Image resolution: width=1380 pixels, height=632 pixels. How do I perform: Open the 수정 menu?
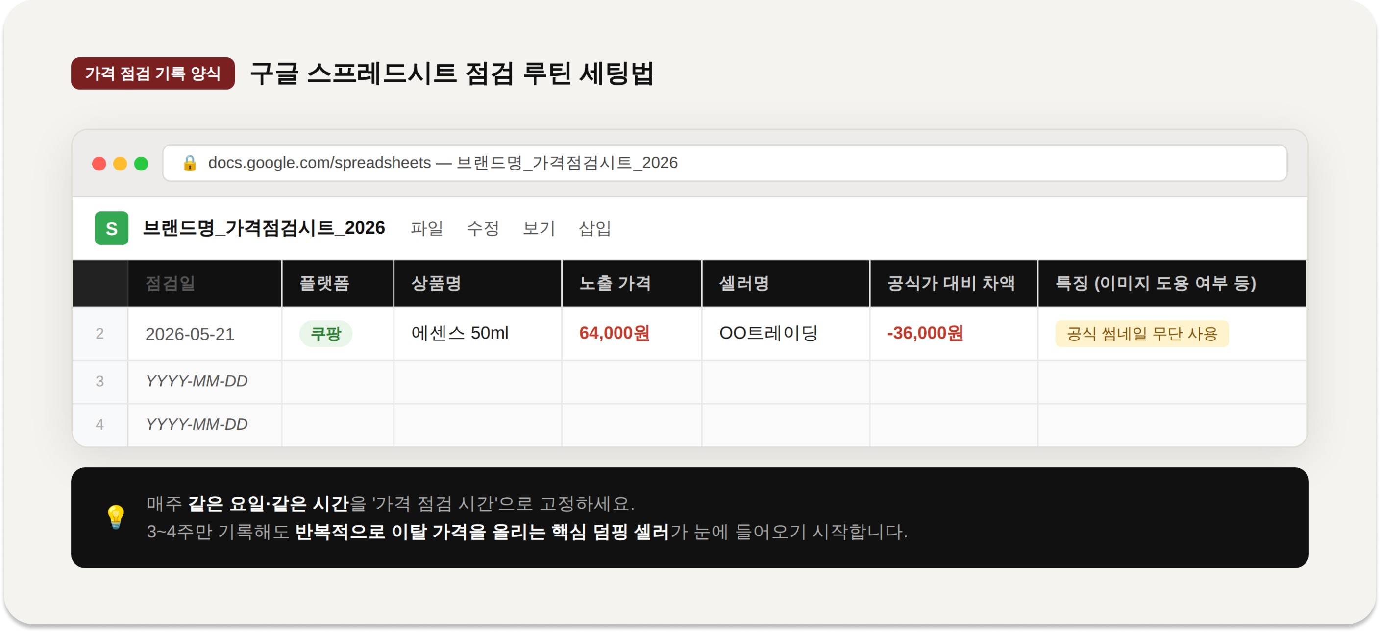pos(483,229)
